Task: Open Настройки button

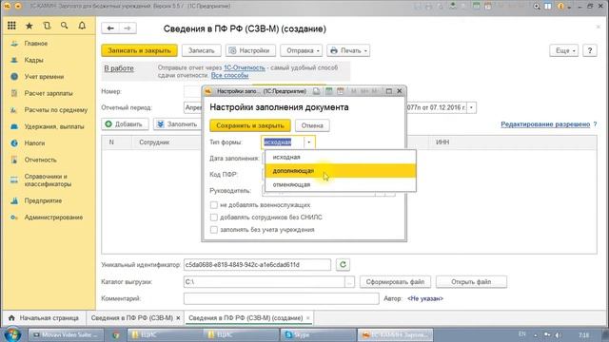Action: (x=250, y=50)
